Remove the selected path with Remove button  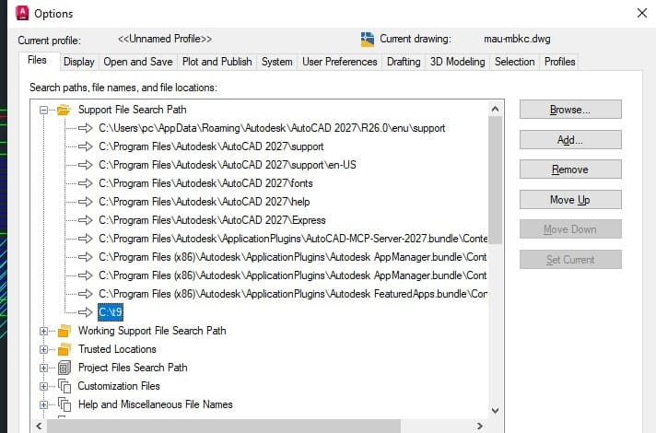[x=570, y=170]
